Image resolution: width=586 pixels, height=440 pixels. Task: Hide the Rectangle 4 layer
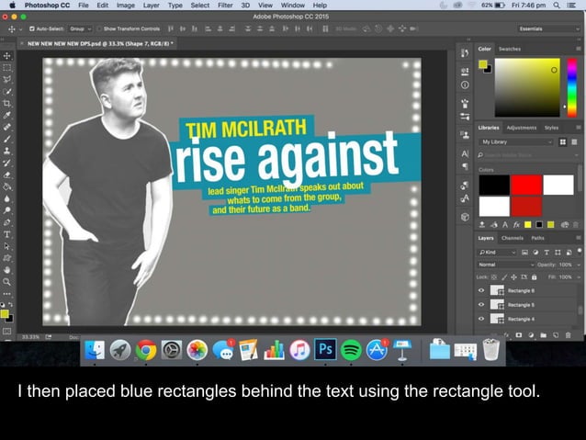(481, 319)
